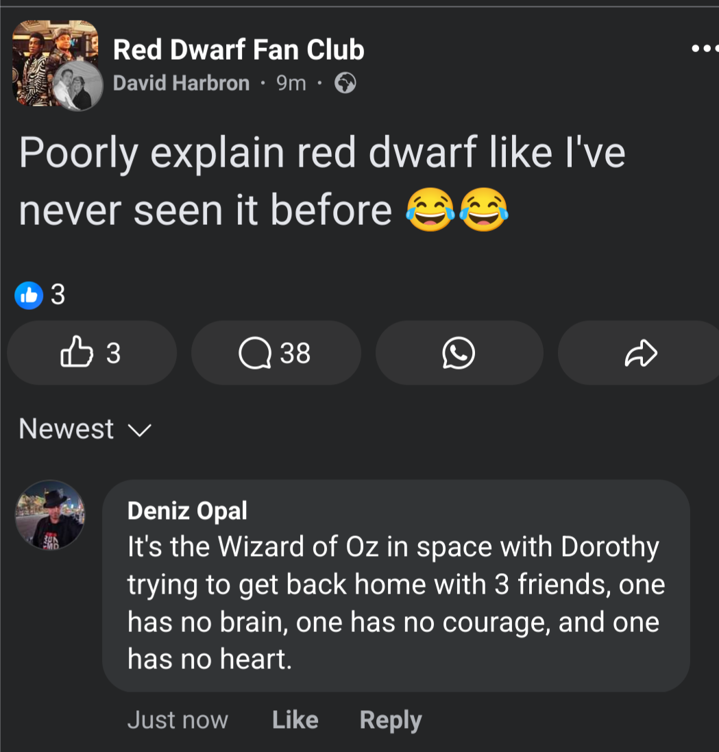The width and height of the screenshot is (719, 752).
Task: Click the post text about red dwarf
Action: 322,181
